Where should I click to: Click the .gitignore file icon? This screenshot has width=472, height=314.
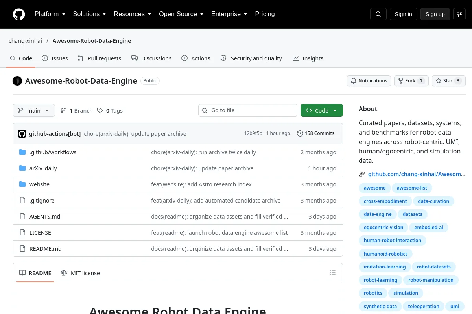pyautogui.click(x=22, y=201)
